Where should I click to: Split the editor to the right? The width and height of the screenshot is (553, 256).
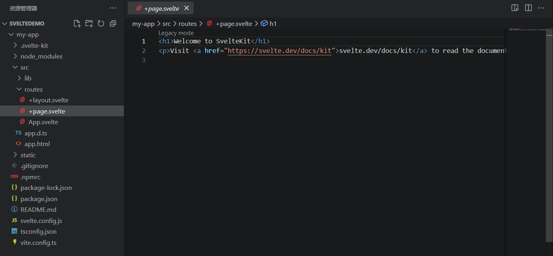click(x=528, y=8)
